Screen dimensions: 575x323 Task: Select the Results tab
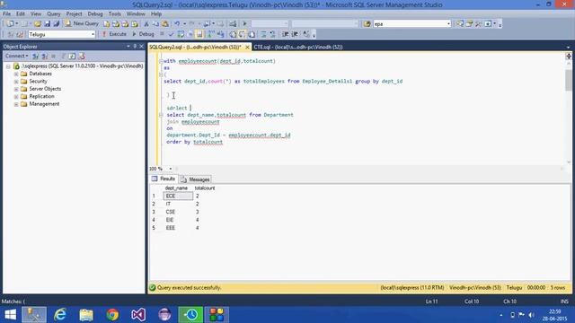point(164,179)
